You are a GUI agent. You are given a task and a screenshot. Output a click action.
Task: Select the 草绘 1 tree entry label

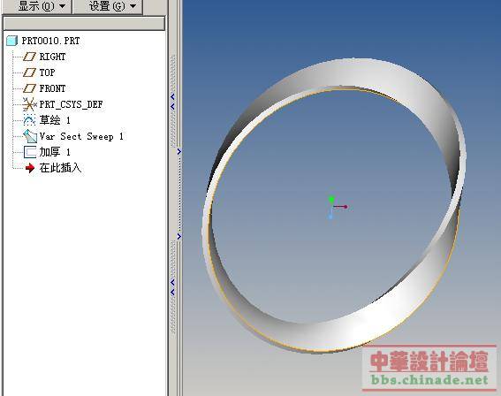click(55, 120)
